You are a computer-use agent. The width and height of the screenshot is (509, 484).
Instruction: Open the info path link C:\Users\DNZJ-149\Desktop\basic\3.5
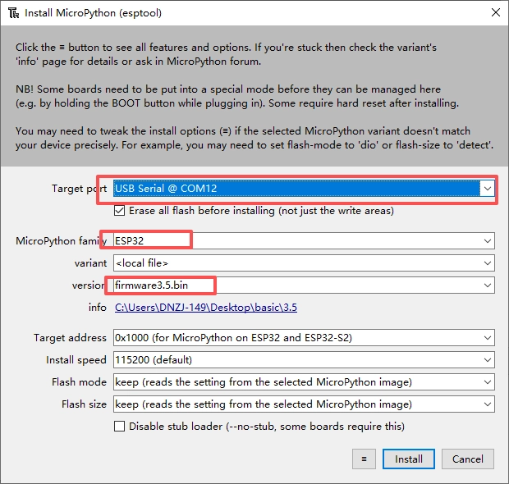coord(206,307)
